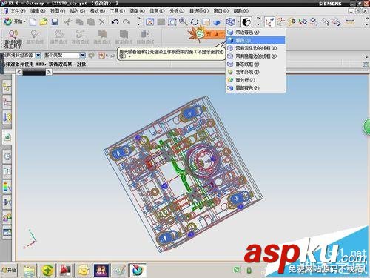Open the 分析 (Analysis) menu
370x278 pixels.
click(177, 11)
